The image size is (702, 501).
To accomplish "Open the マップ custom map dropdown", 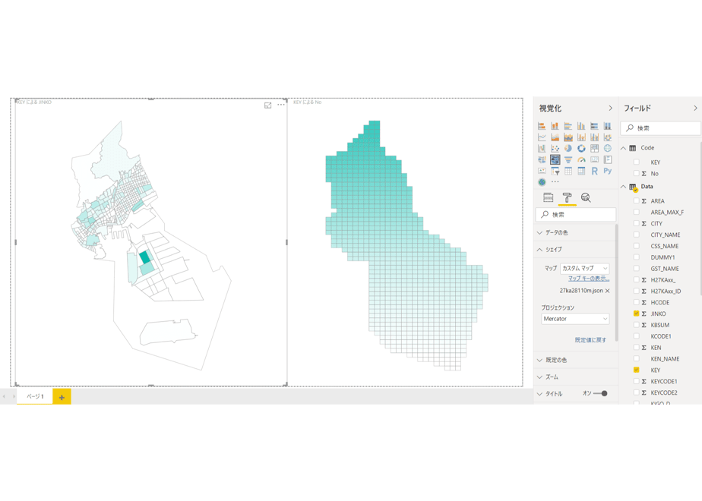I will coord(585,269).
